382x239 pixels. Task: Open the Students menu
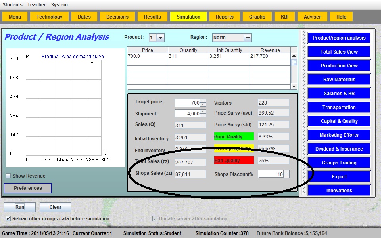click(13, 5)
